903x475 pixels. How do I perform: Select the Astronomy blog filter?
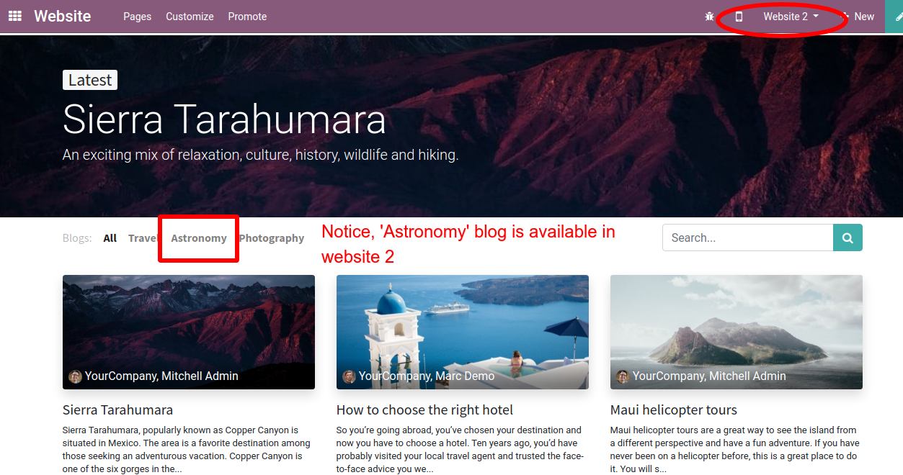(x=199, y=238)
